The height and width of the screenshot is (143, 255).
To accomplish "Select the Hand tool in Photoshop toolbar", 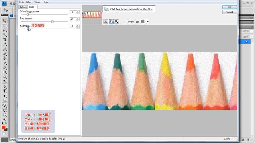I will click(x=4, y=115).
